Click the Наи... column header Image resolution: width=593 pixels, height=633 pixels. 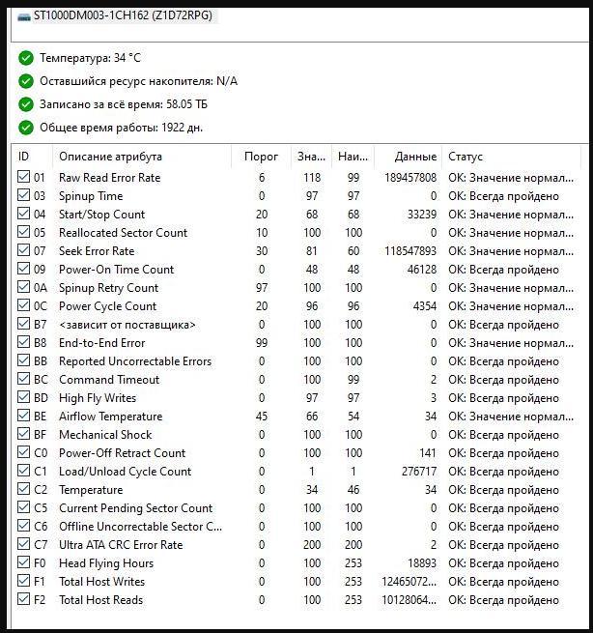pos(353,157)
